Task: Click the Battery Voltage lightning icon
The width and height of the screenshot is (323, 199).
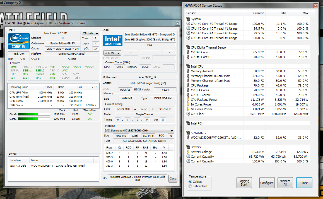Action: pyautogui.click(x=188, y=152)
